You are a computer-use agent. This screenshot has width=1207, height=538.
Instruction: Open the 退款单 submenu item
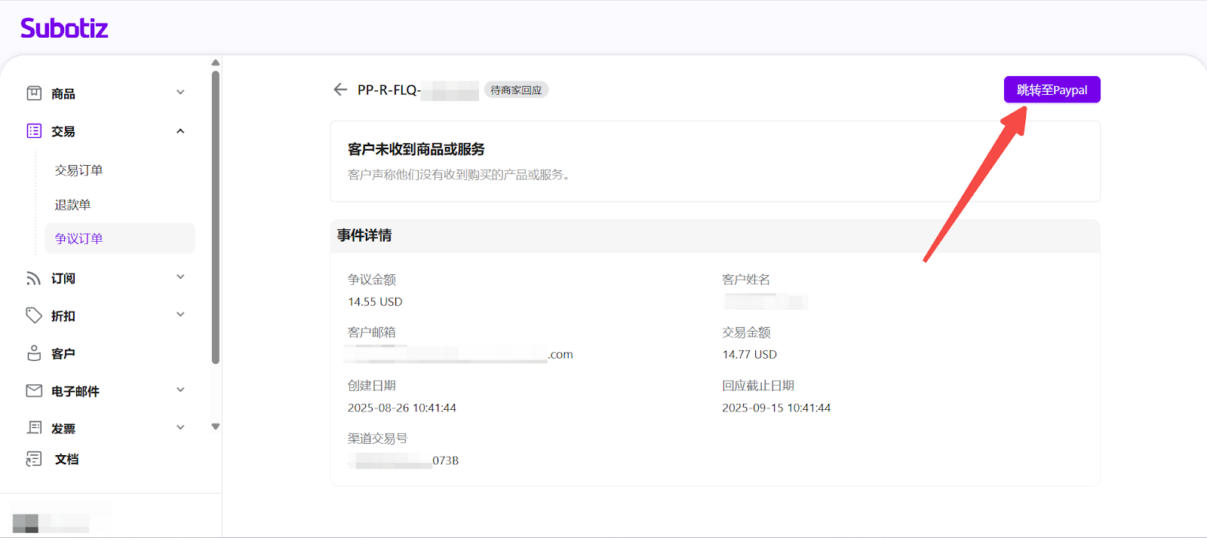[72, 205]
